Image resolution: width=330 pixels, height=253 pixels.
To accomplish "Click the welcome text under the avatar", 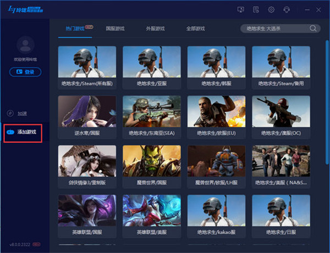I will 25,59.
